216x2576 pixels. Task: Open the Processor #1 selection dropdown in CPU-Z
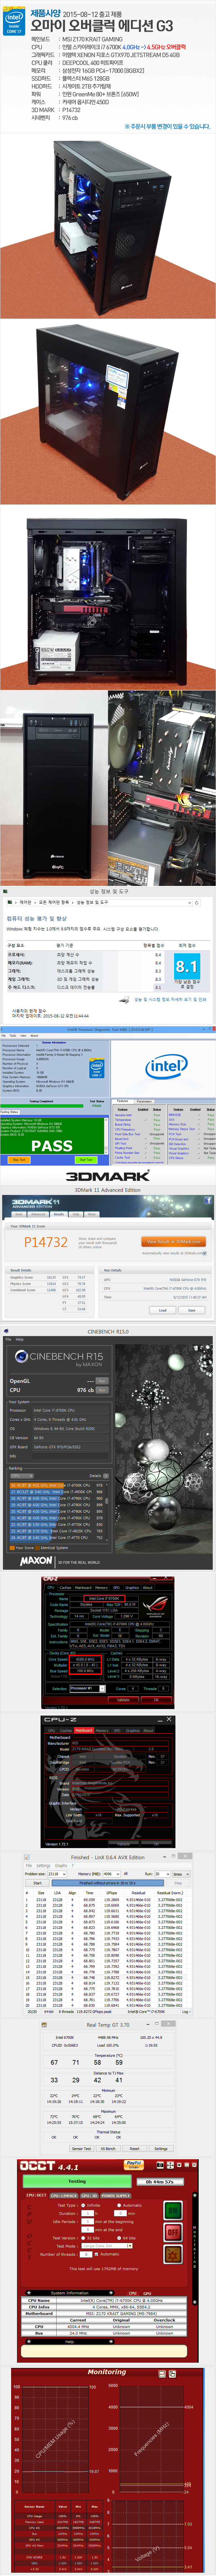click(88, 1689)
